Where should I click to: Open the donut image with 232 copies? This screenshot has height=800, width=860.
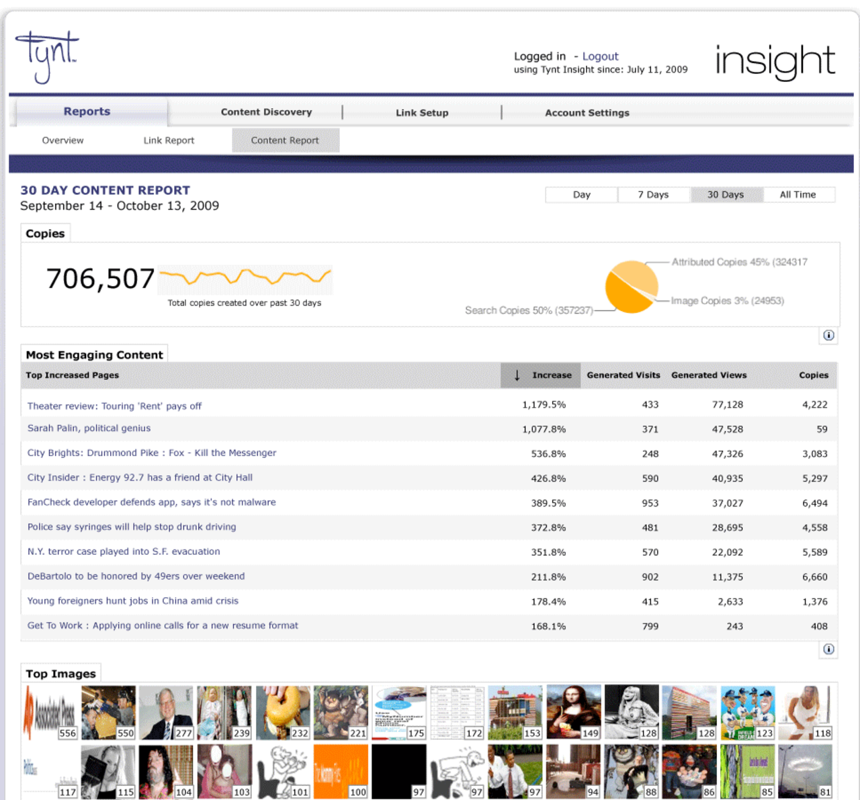tap(283, 712)
